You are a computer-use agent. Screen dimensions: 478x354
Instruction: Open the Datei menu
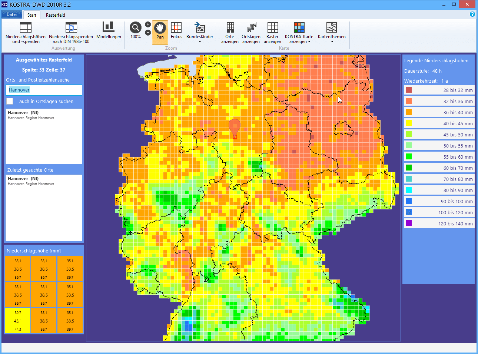[12, 14]
